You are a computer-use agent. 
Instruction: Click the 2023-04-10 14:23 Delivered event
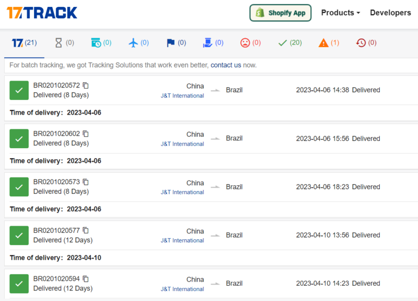click(338, 283)
